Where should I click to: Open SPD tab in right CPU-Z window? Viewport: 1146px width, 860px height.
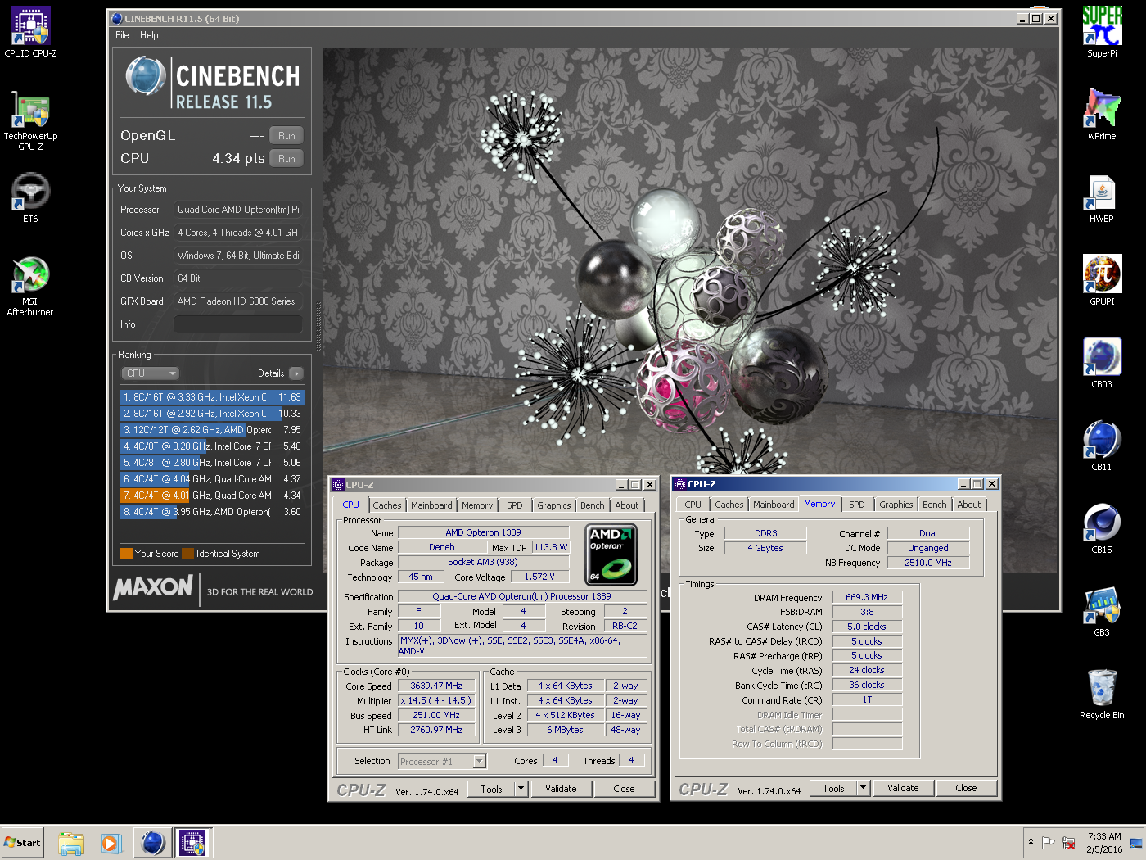(857, 505)
